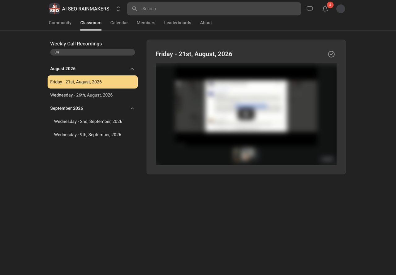Click the course progress bar

pyautogui.click(x=93, y=52)
